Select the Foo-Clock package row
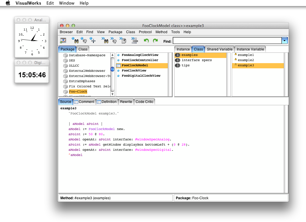Viewport: 306px width, 222px height. pos(85,92)
